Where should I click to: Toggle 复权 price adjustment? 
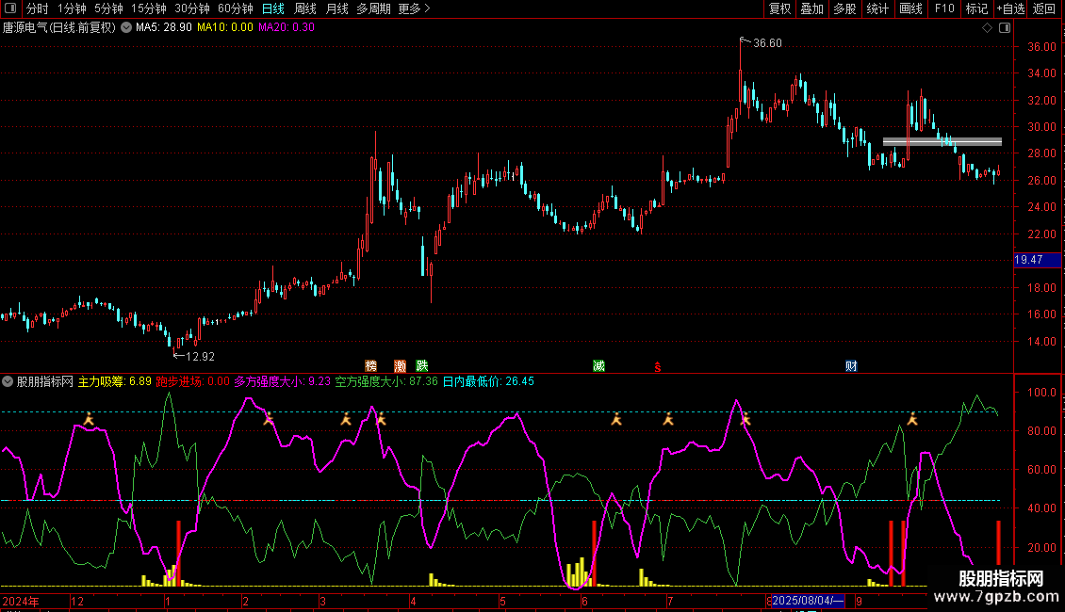pyautogui.click(x=779, y=8)
